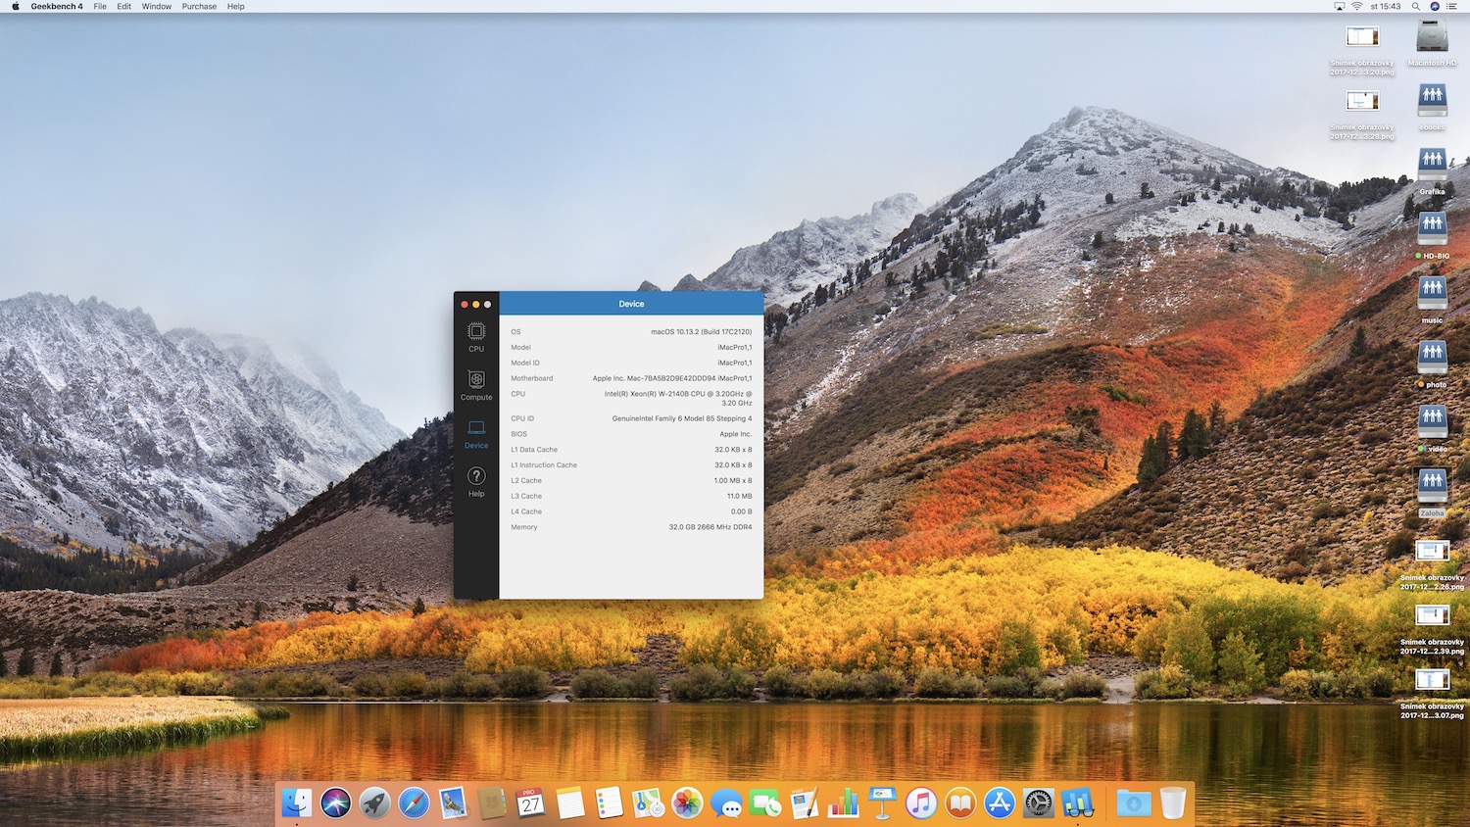Click the menu bar clock showing 15:43

point(1386,6)
